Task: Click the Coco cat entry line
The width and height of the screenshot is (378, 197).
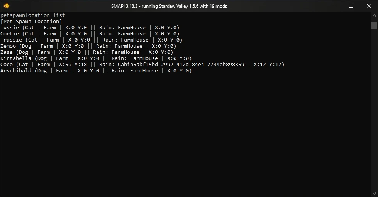Action: [142, 65]
